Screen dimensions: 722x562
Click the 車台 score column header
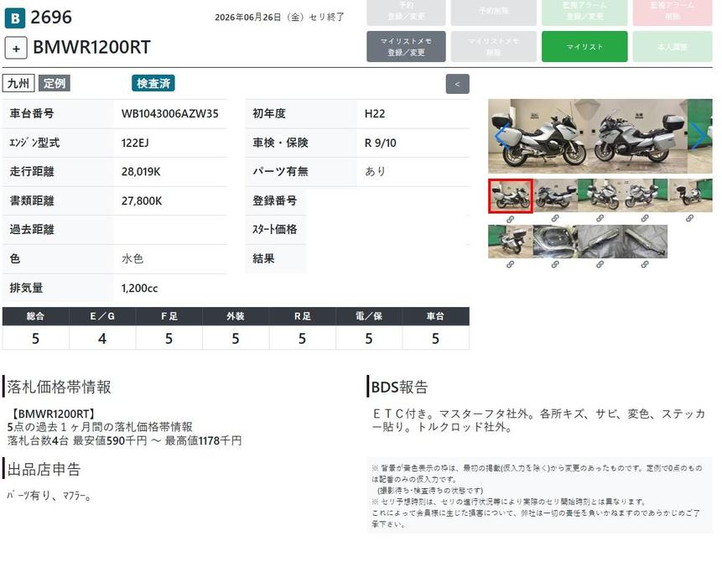pyautogui.click(x=435, y=316)
